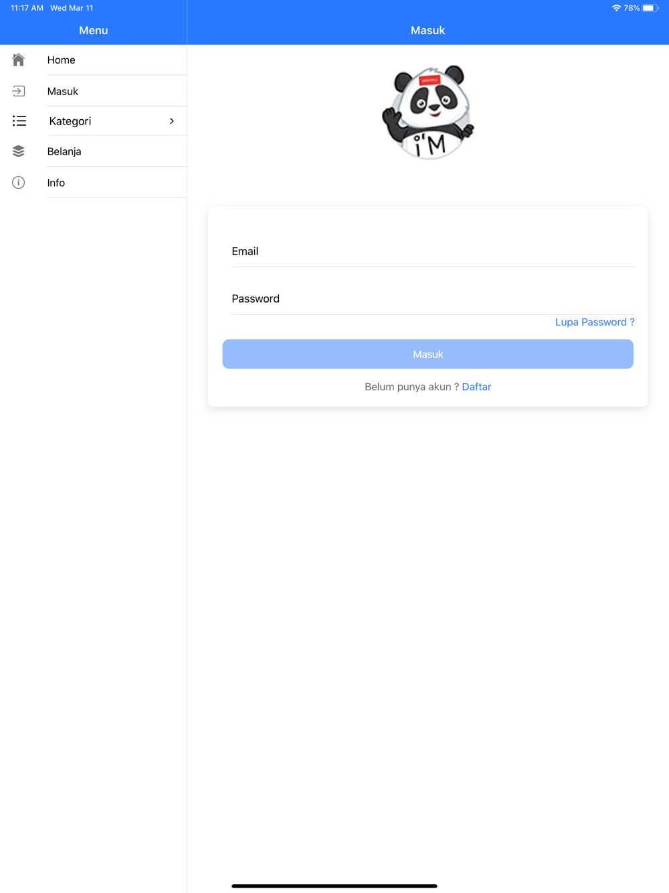Image resolution: width=669 pixels, height=893 pixels.
Task: Choose the Info menu item
Action: tap(94, 183)
